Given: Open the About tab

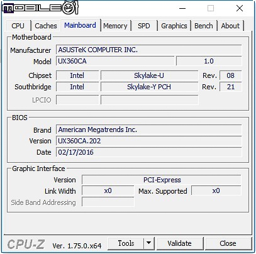Looking at the screenshot, I should [230, 26].
